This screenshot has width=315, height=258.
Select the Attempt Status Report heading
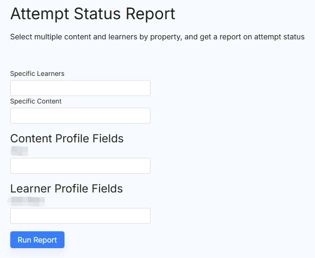coord(93,14)
